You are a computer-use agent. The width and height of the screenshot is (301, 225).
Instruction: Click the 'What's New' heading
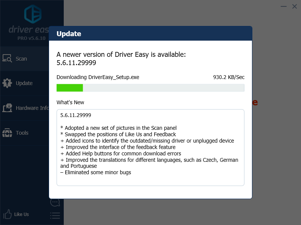click(70, 102)
